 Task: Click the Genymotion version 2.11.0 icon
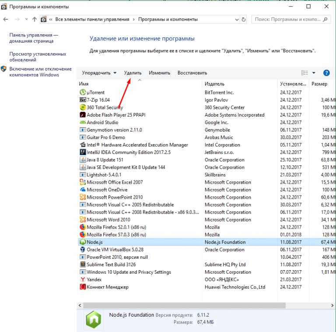[x=83, y=130]
